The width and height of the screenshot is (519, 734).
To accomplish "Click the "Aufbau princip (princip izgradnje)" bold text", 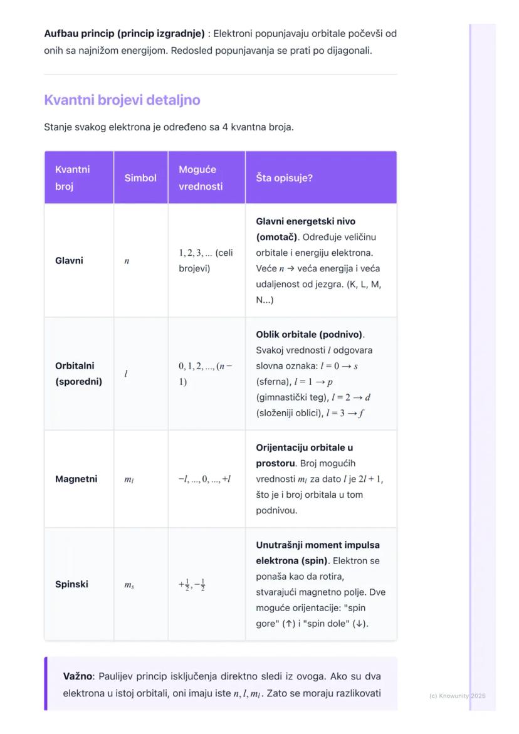I will tap(124, 33).
